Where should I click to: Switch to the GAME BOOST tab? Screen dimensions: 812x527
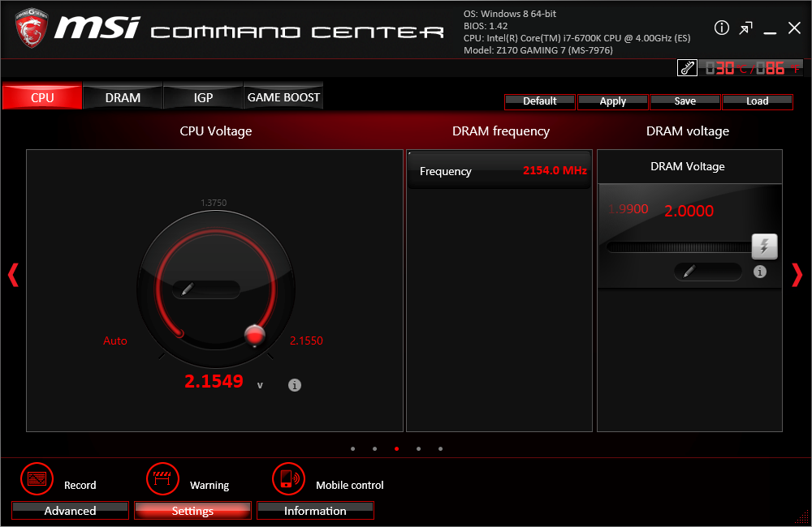[x=283, y=96]
